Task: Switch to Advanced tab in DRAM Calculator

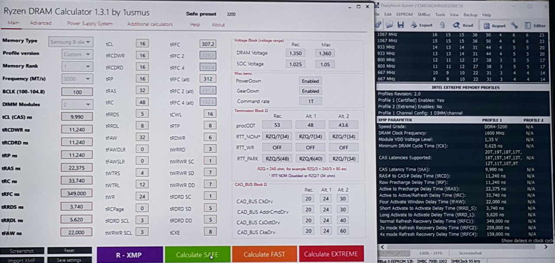Action: pyautogui.click(x=41, y=23)
